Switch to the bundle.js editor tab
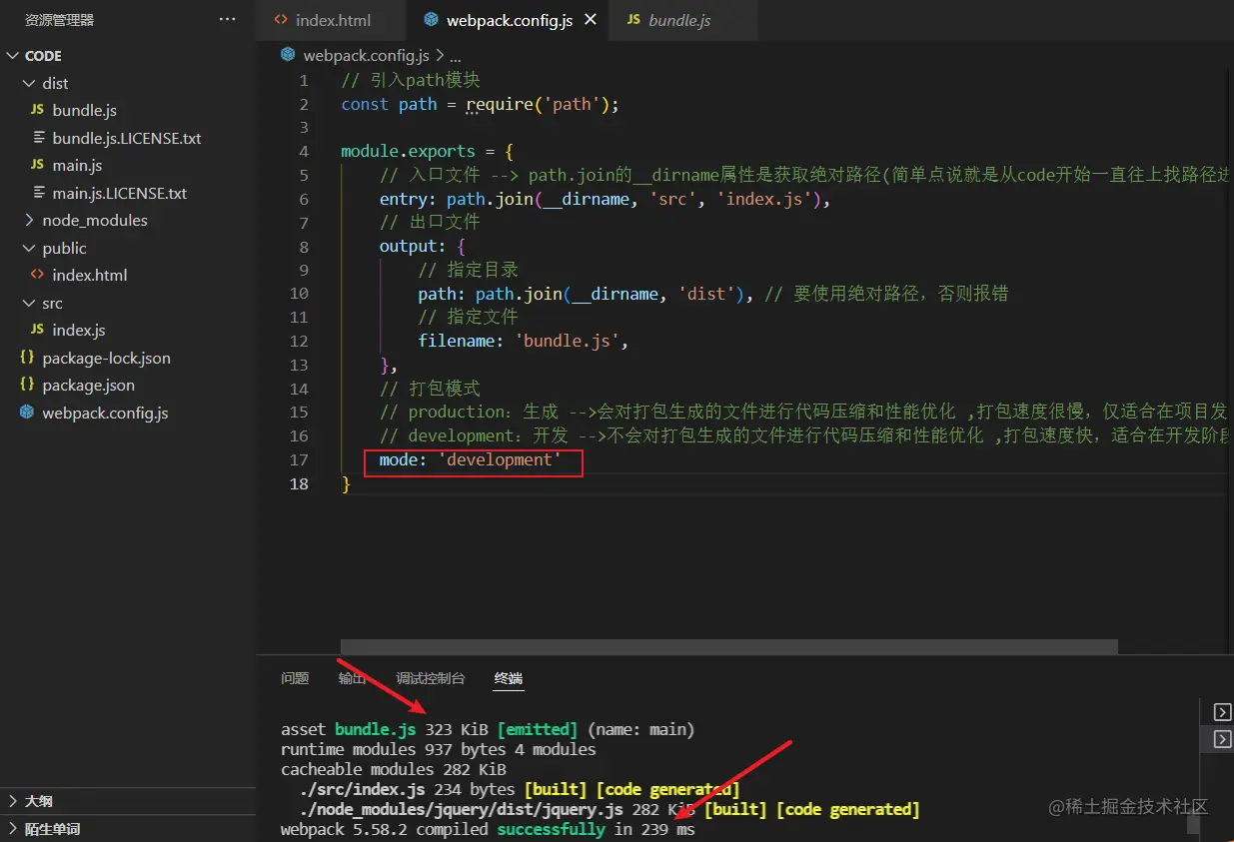The image size is (1234, 842). (681, 20)
